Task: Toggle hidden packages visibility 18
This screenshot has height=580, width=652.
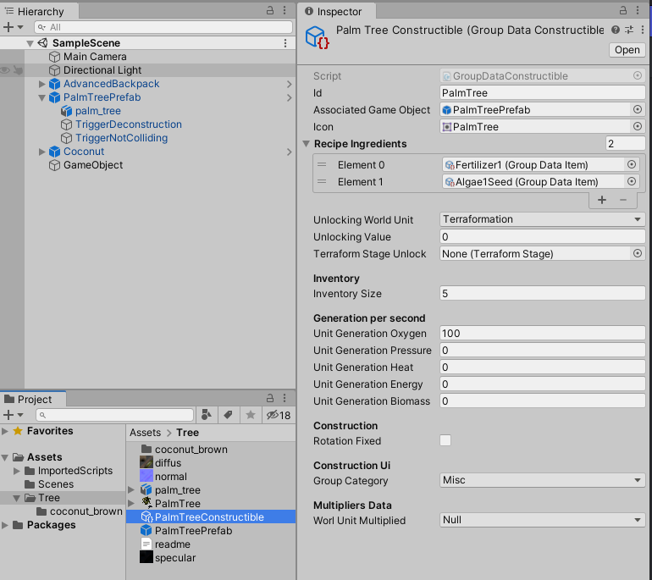Action: point(279,415)
